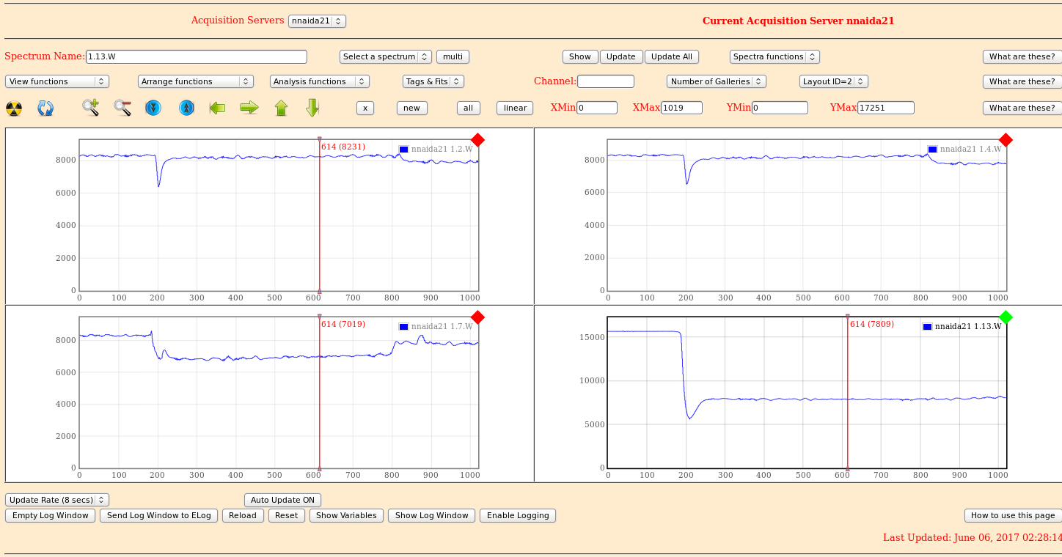The image size is (1062, 557).
Task: Click the green up arrow icon
Action: click(x=281, y=108)
